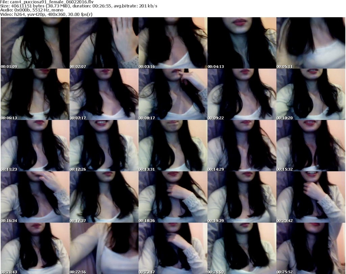Pick the frame timestamped 00:17:37

pyautogui.click(x=104, y=197)
